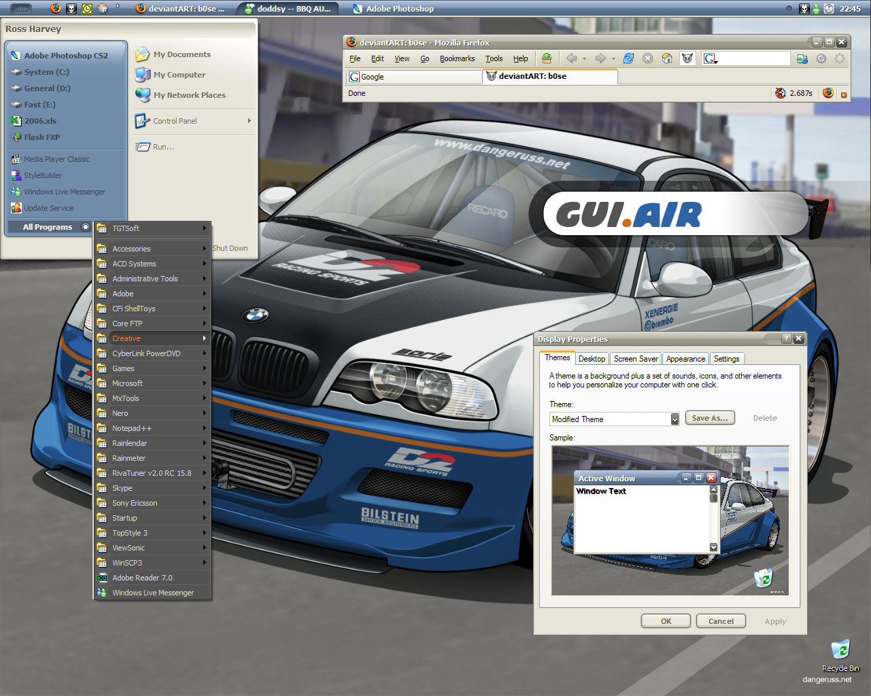Click Save As... button in Display Properties
Viewport: 871px width, 696px height.
coord(710,418)
